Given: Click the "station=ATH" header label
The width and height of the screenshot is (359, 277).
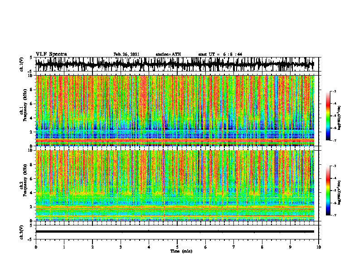Looking at the screenshot, I should [168, 54].
